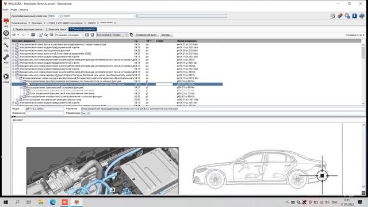The height and width of the screenshot is (207, 368).
Task: Open the Windows Start menu
Action: coord(6,202)
